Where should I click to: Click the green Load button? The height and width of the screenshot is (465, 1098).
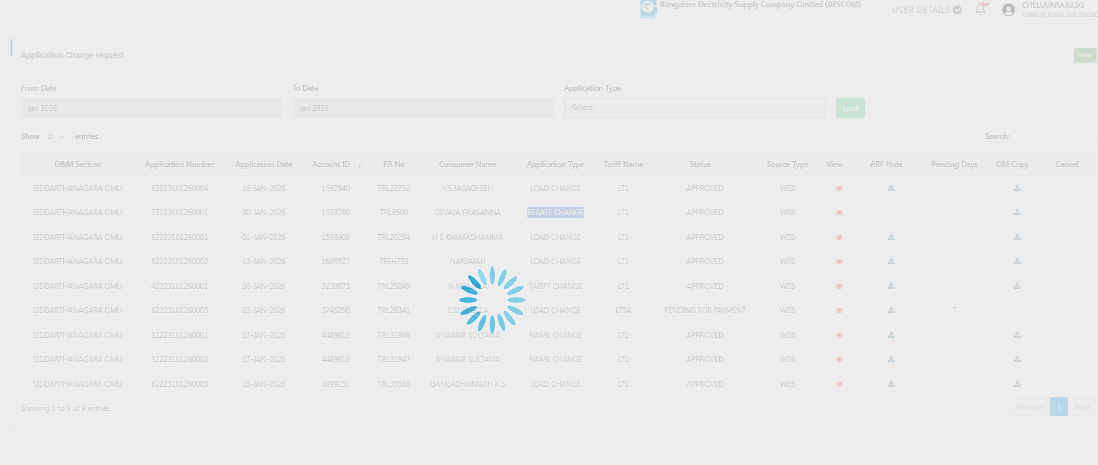[x=850, y=108]
